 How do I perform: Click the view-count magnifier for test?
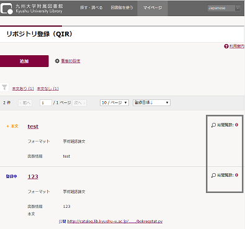[213, 125]
